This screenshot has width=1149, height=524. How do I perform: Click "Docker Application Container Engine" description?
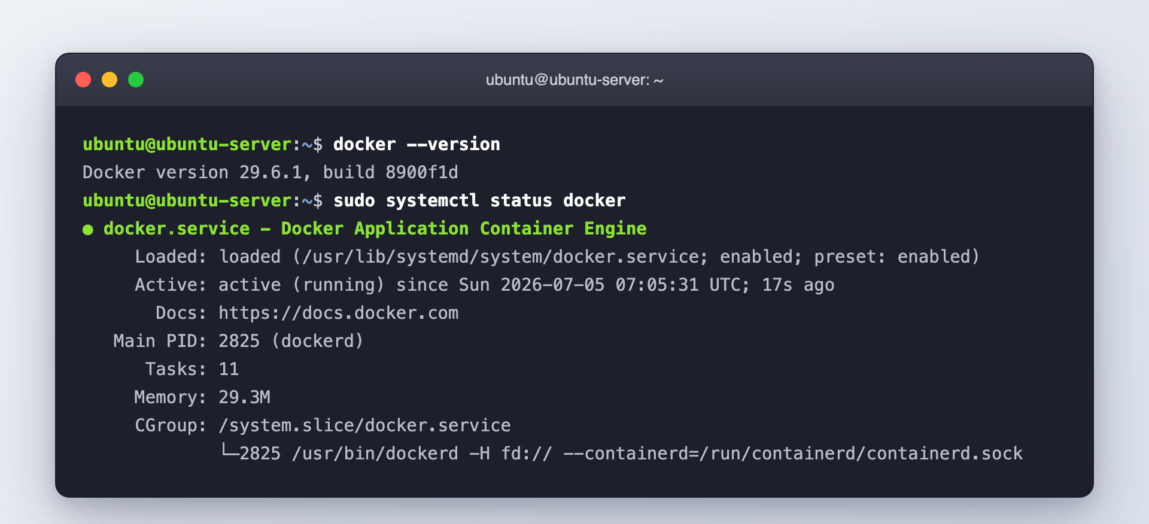464,229
